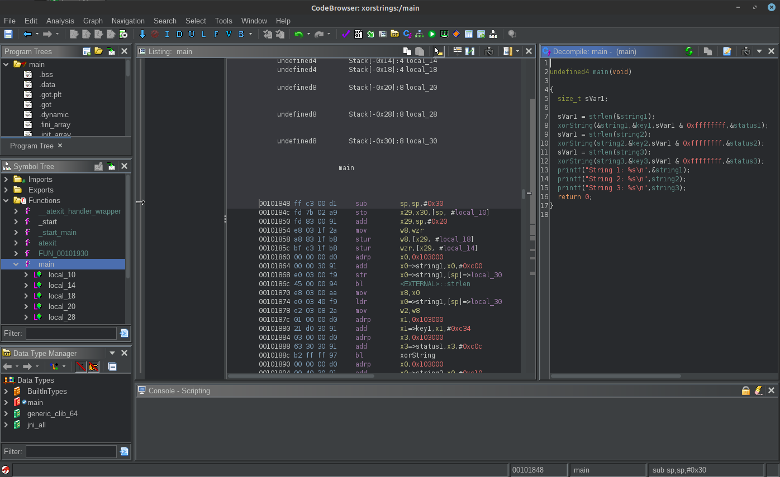The image size is (780, 477).
Task: Save the program via the floppy disk icon
Action: point(8,33)
